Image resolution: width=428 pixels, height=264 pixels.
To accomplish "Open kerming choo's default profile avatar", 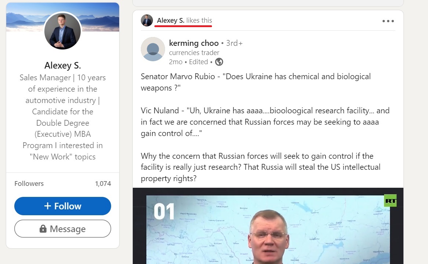I will tap(153, 49).
